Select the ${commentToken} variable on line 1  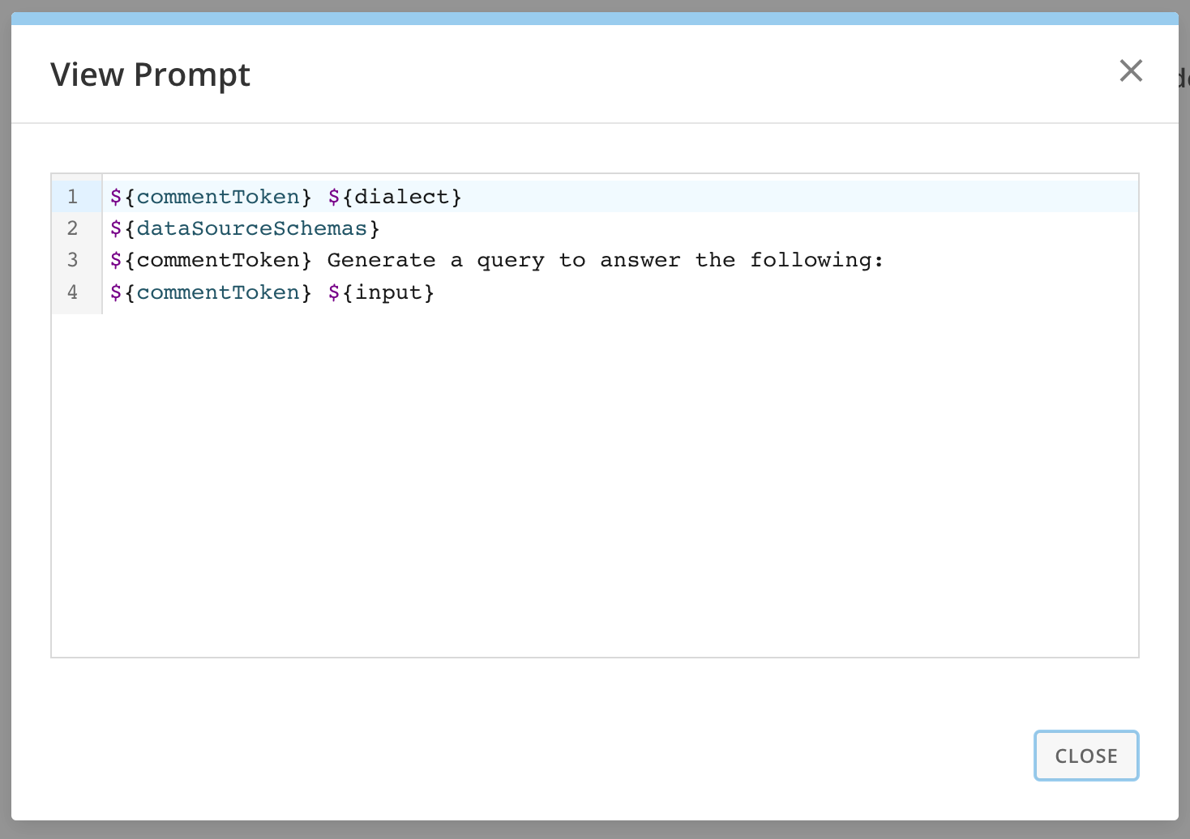pos(209,196)
